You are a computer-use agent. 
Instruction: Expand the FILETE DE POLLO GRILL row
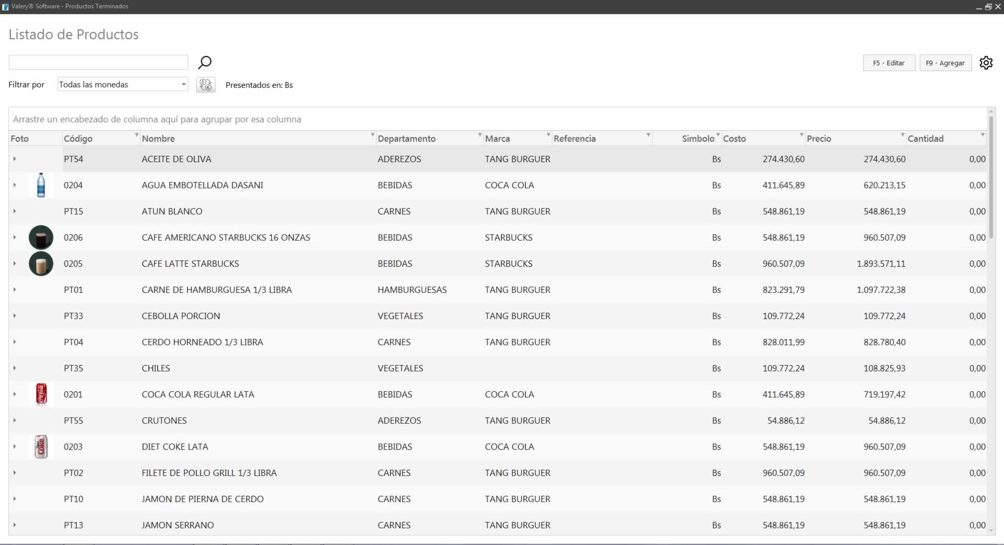coord(15,473)
